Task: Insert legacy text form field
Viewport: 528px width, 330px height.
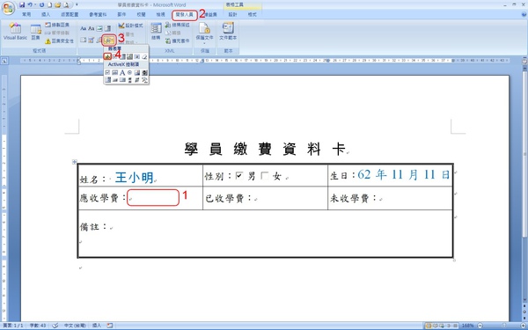Action: point(107,56)
